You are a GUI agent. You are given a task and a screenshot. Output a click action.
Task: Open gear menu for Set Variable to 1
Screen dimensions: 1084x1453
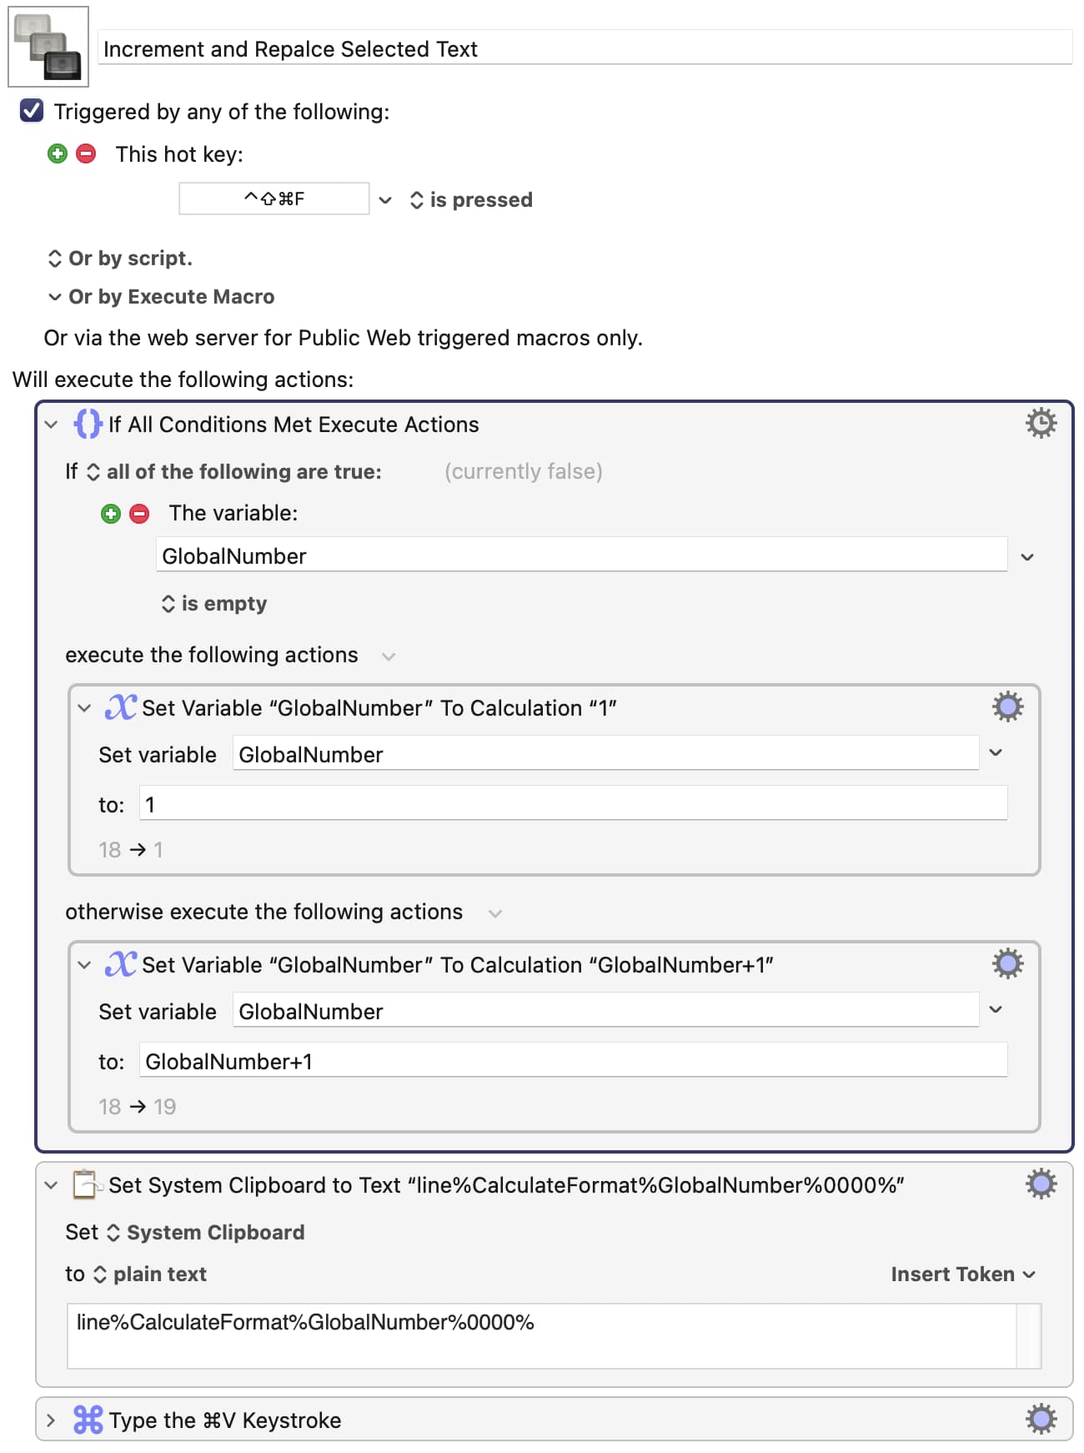(x=1007, y=707)
